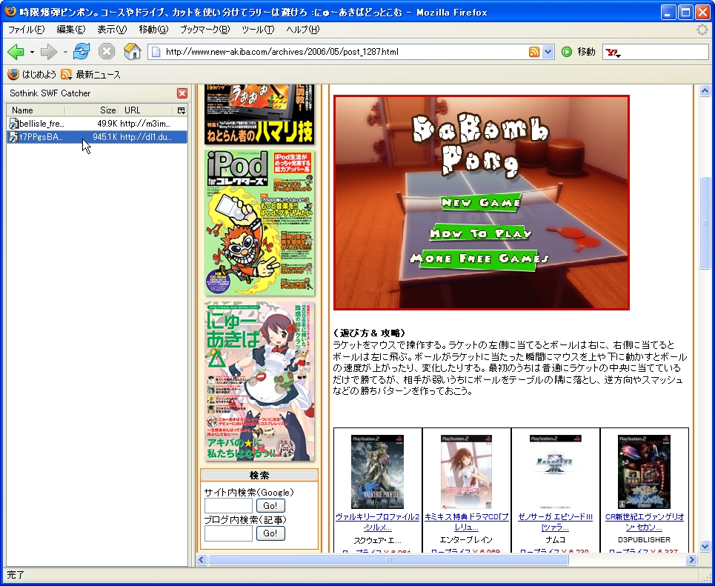Click the Stop loading button

107,52
